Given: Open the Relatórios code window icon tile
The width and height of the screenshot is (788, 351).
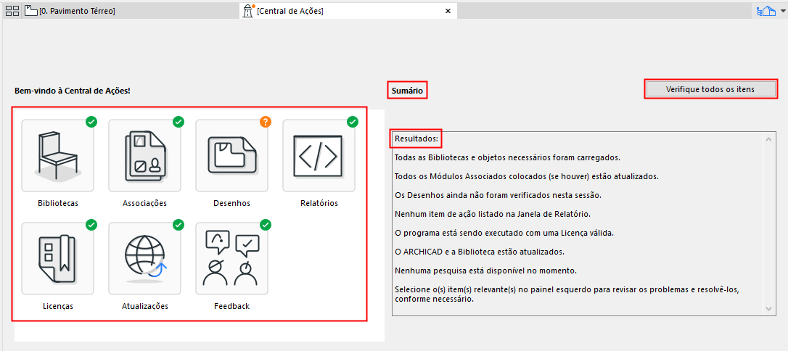Looking at the screenshot, I should click(319, 156).
